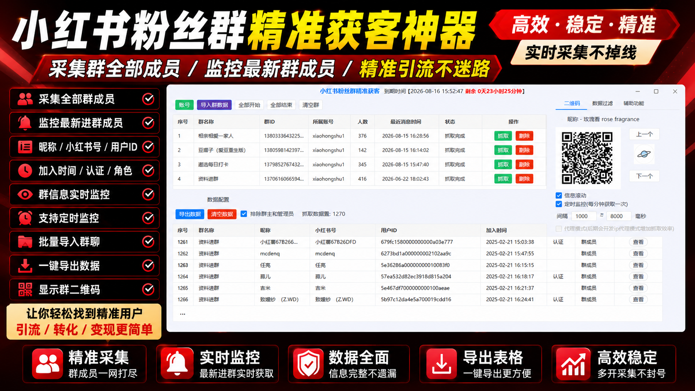
Task: Click the red 清空数据 button
Action: coord(222,214)
